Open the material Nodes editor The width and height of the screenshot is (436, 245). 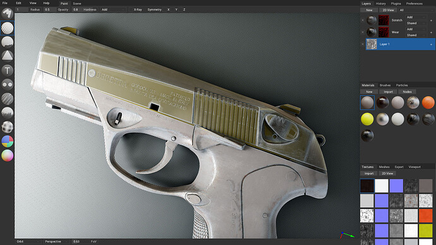coord(407,92)
